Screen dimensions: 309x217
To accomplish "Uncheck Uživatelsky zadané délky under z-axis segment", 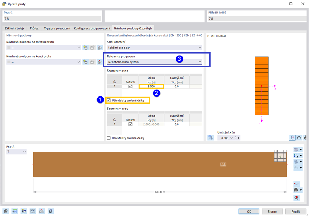I will click(x=109, y=100).
